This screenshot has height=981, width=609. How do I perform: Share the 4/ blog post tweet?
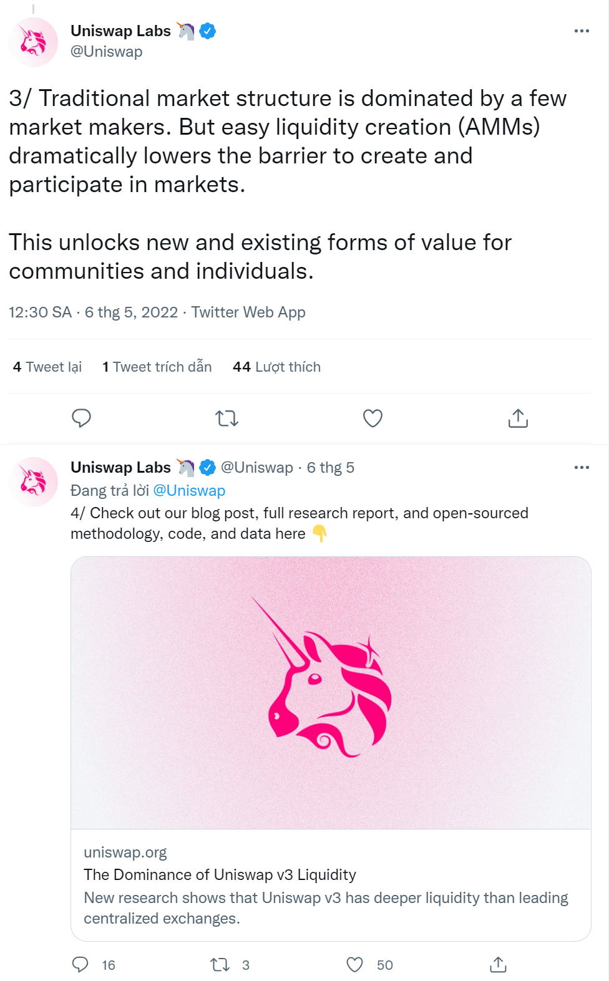click(498, 965)
